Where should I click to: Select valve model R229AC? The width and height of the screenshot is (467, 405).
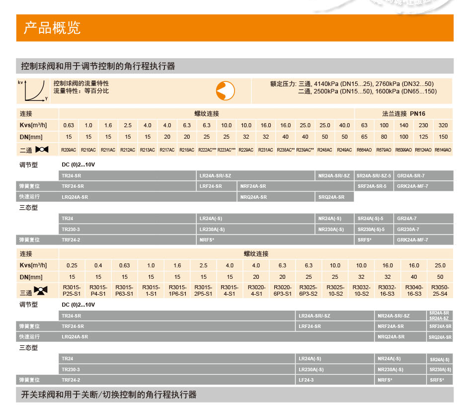click(246, 150)
